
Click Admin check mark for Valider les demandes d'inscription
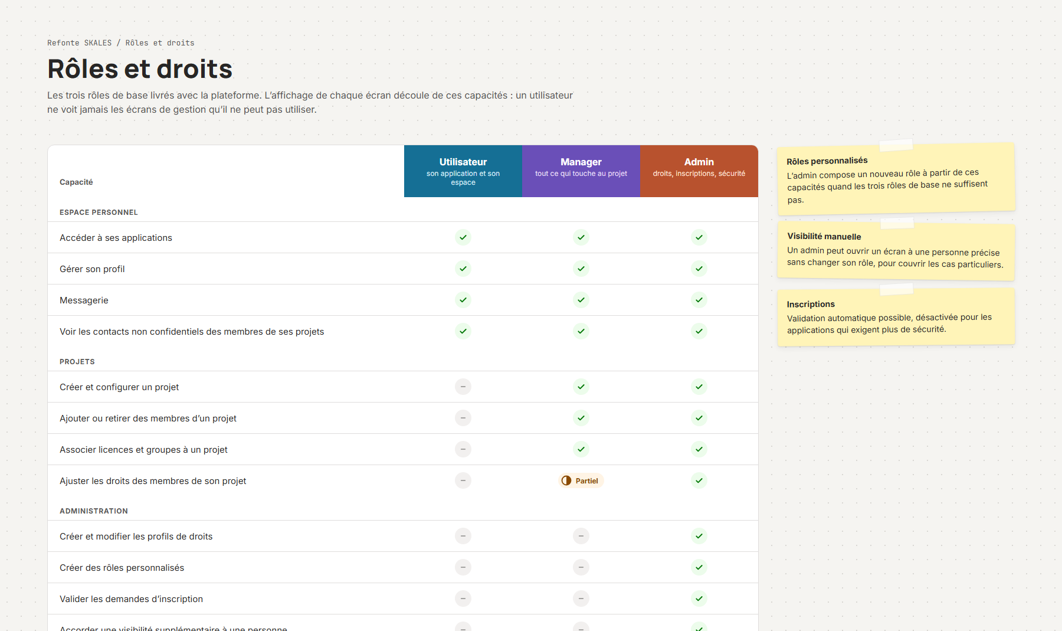699,599
